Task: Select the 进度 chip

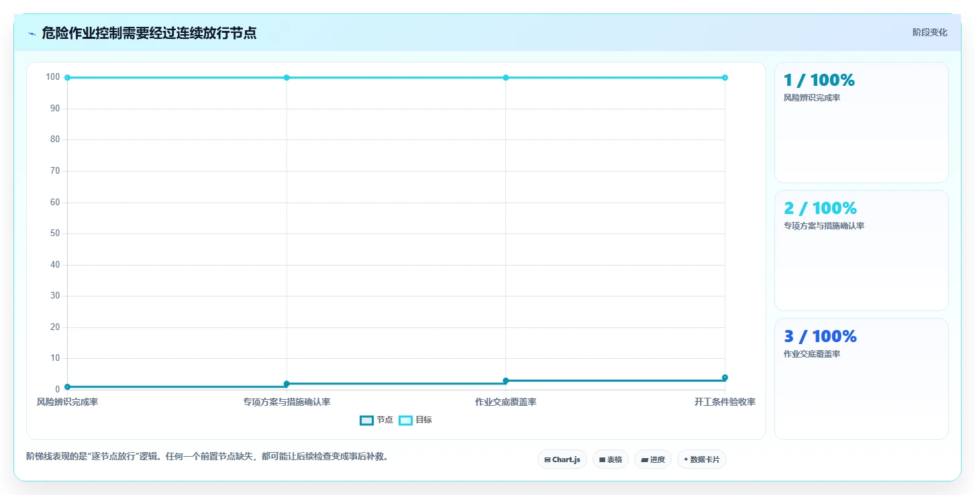Action: pyautogui.click(x=652, y=459)
